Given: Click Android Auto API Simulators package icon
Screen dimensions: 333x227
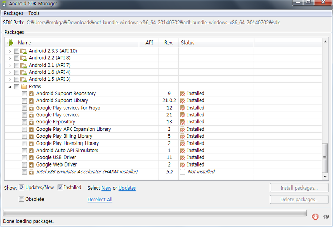Looking at the screenshot, I should tap(31, 151).
